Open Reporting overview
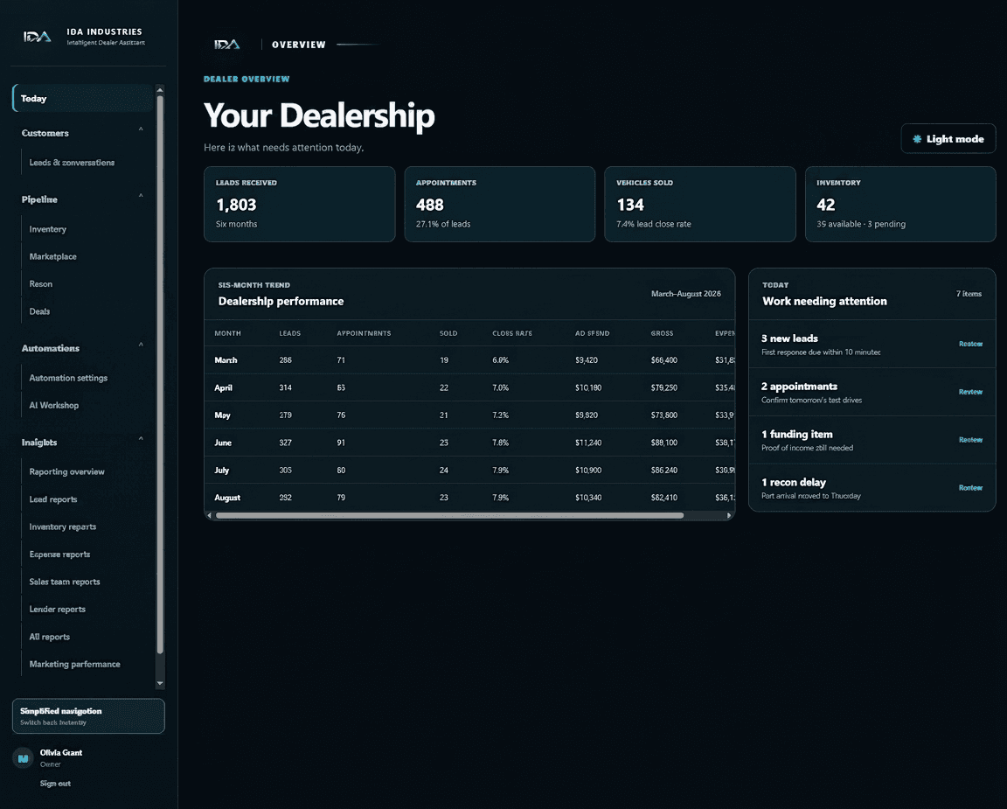The image size is (1007, 809). pyautogui.click(x=66, y=471)
